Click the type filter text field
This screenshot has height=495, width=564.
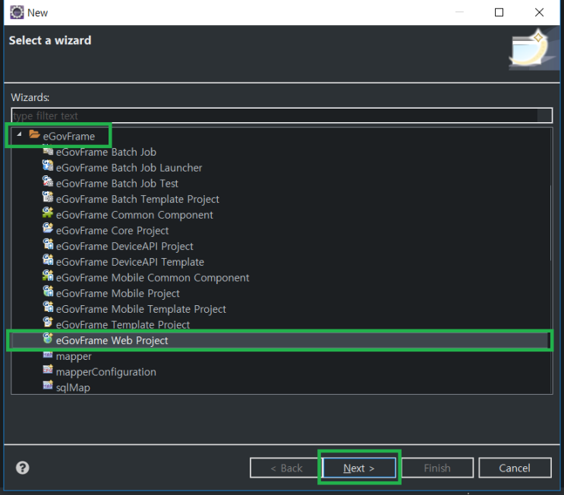282,116
